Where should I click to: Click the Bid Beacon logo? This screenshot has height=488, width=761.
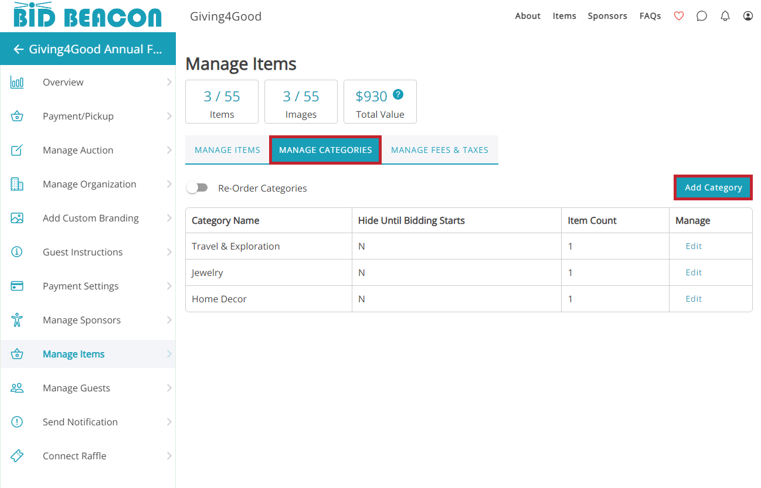(87, 15)
